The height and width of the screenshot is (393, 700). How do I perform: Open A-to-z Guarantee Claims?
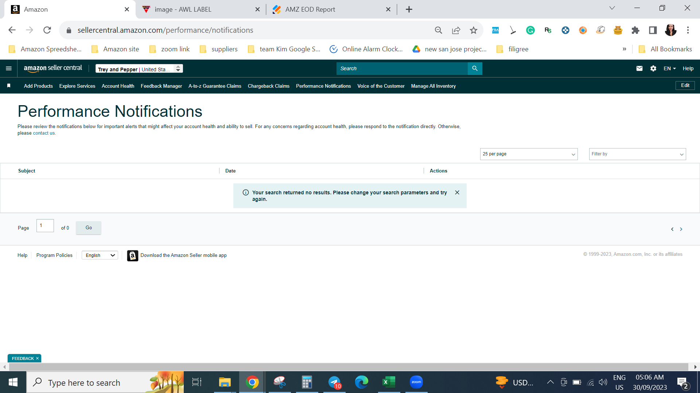(x=215, y=86)
